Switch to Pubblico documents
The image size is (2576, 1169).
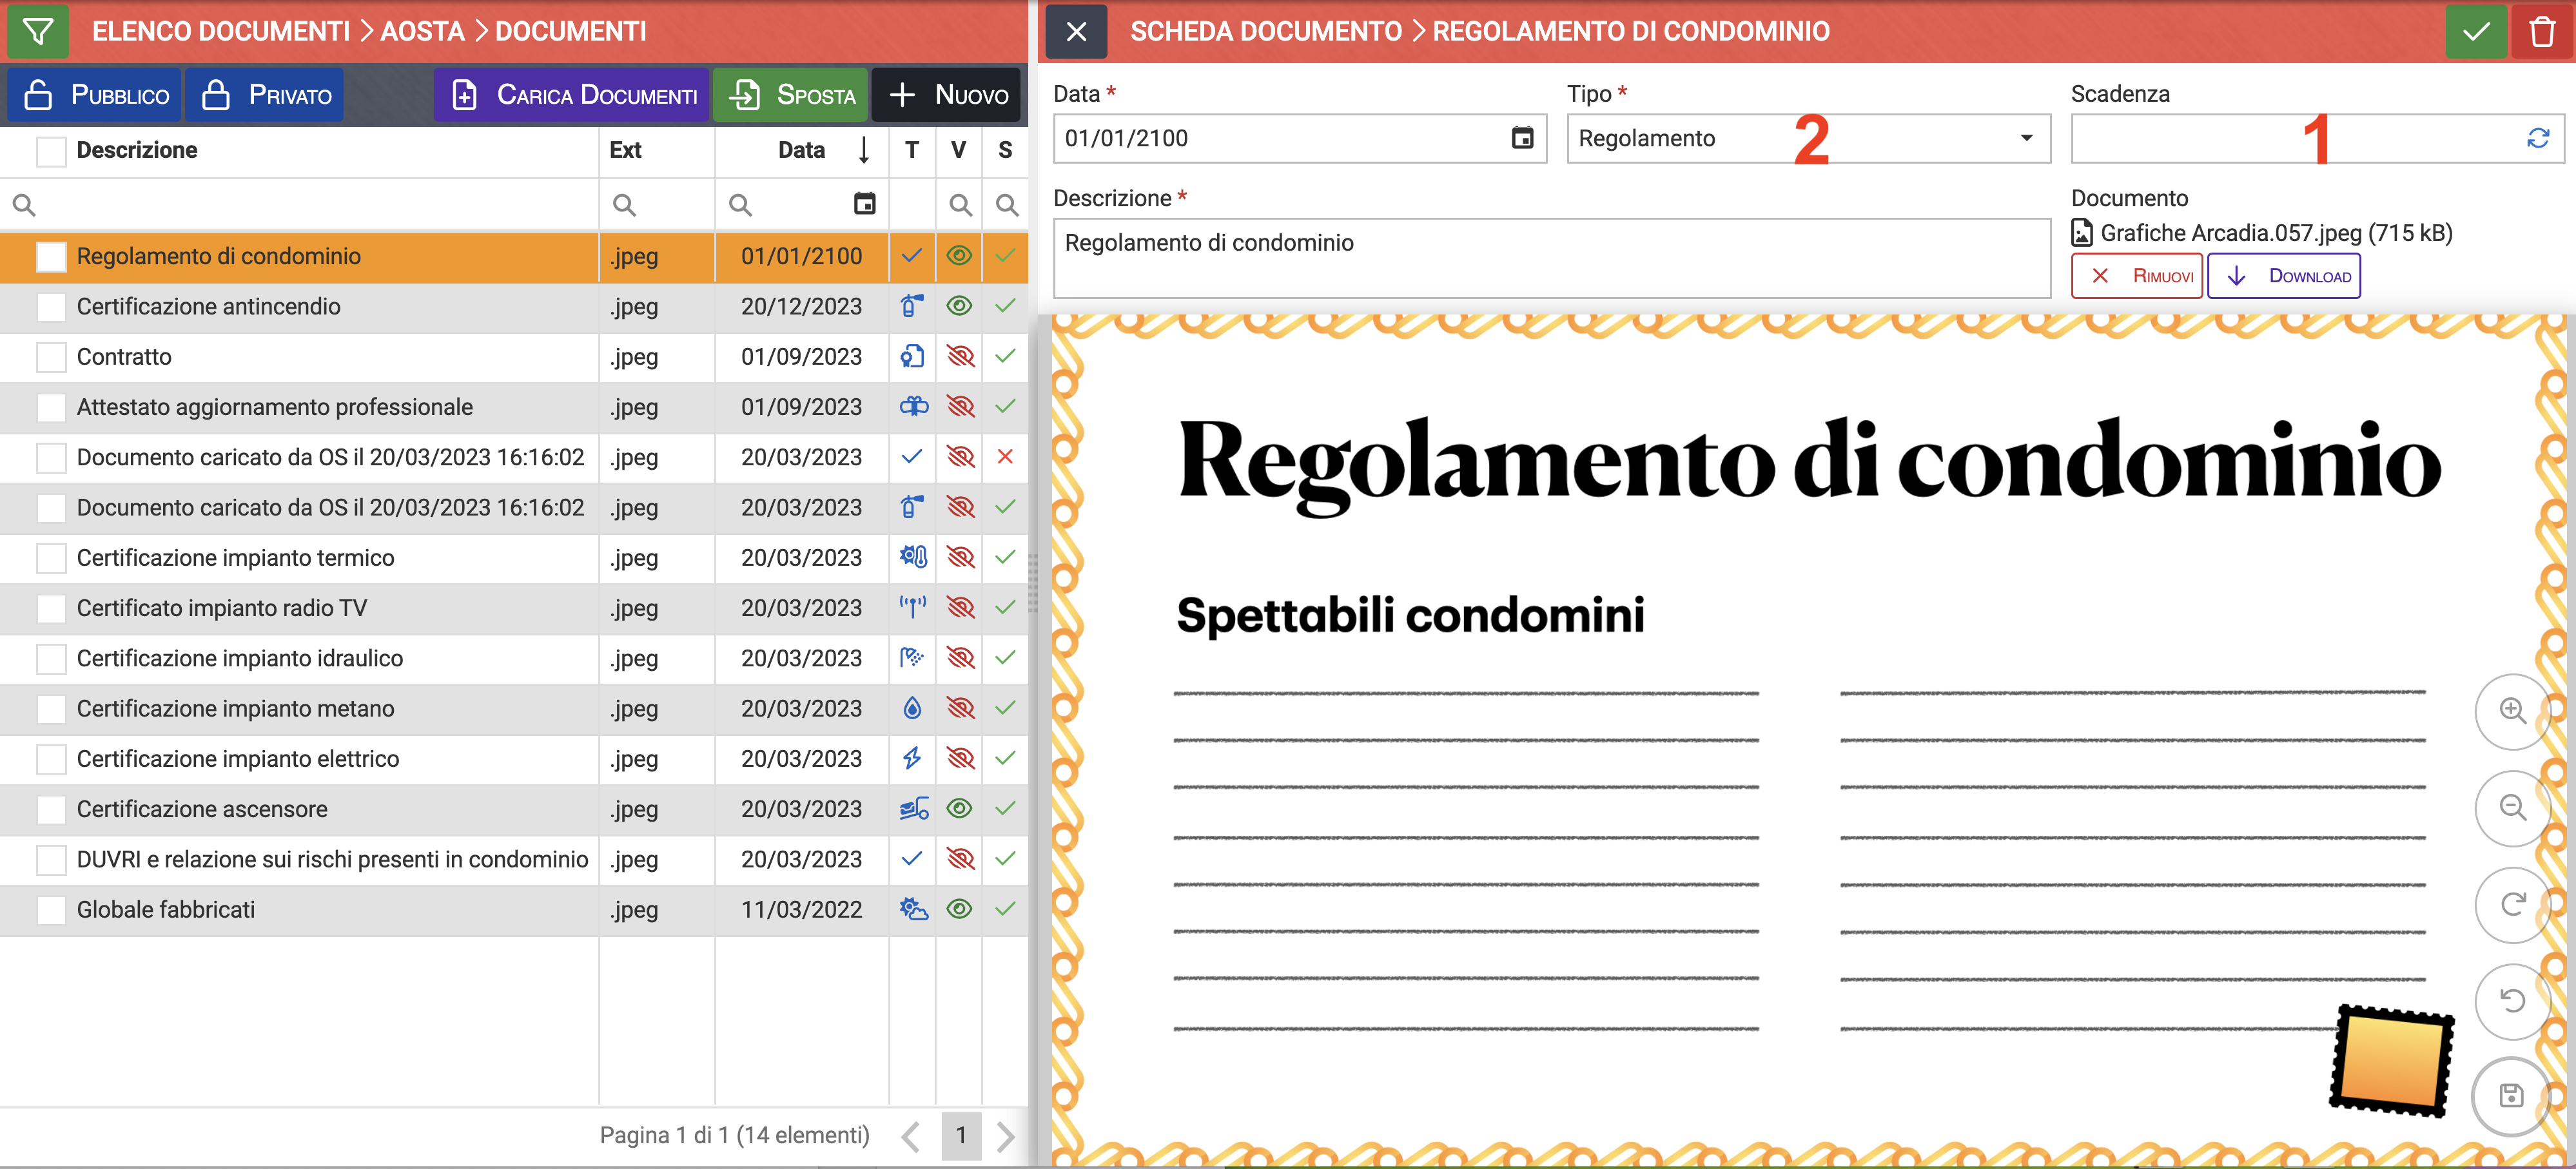(x=95, y=95)
